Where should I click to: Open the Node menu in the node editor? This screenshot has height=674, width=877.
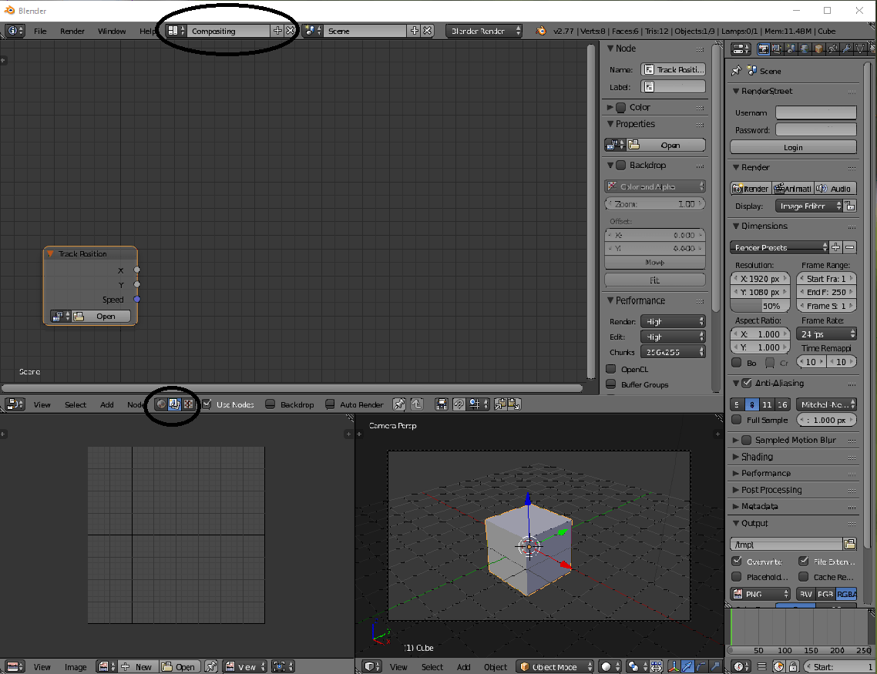tap(136, 404)
